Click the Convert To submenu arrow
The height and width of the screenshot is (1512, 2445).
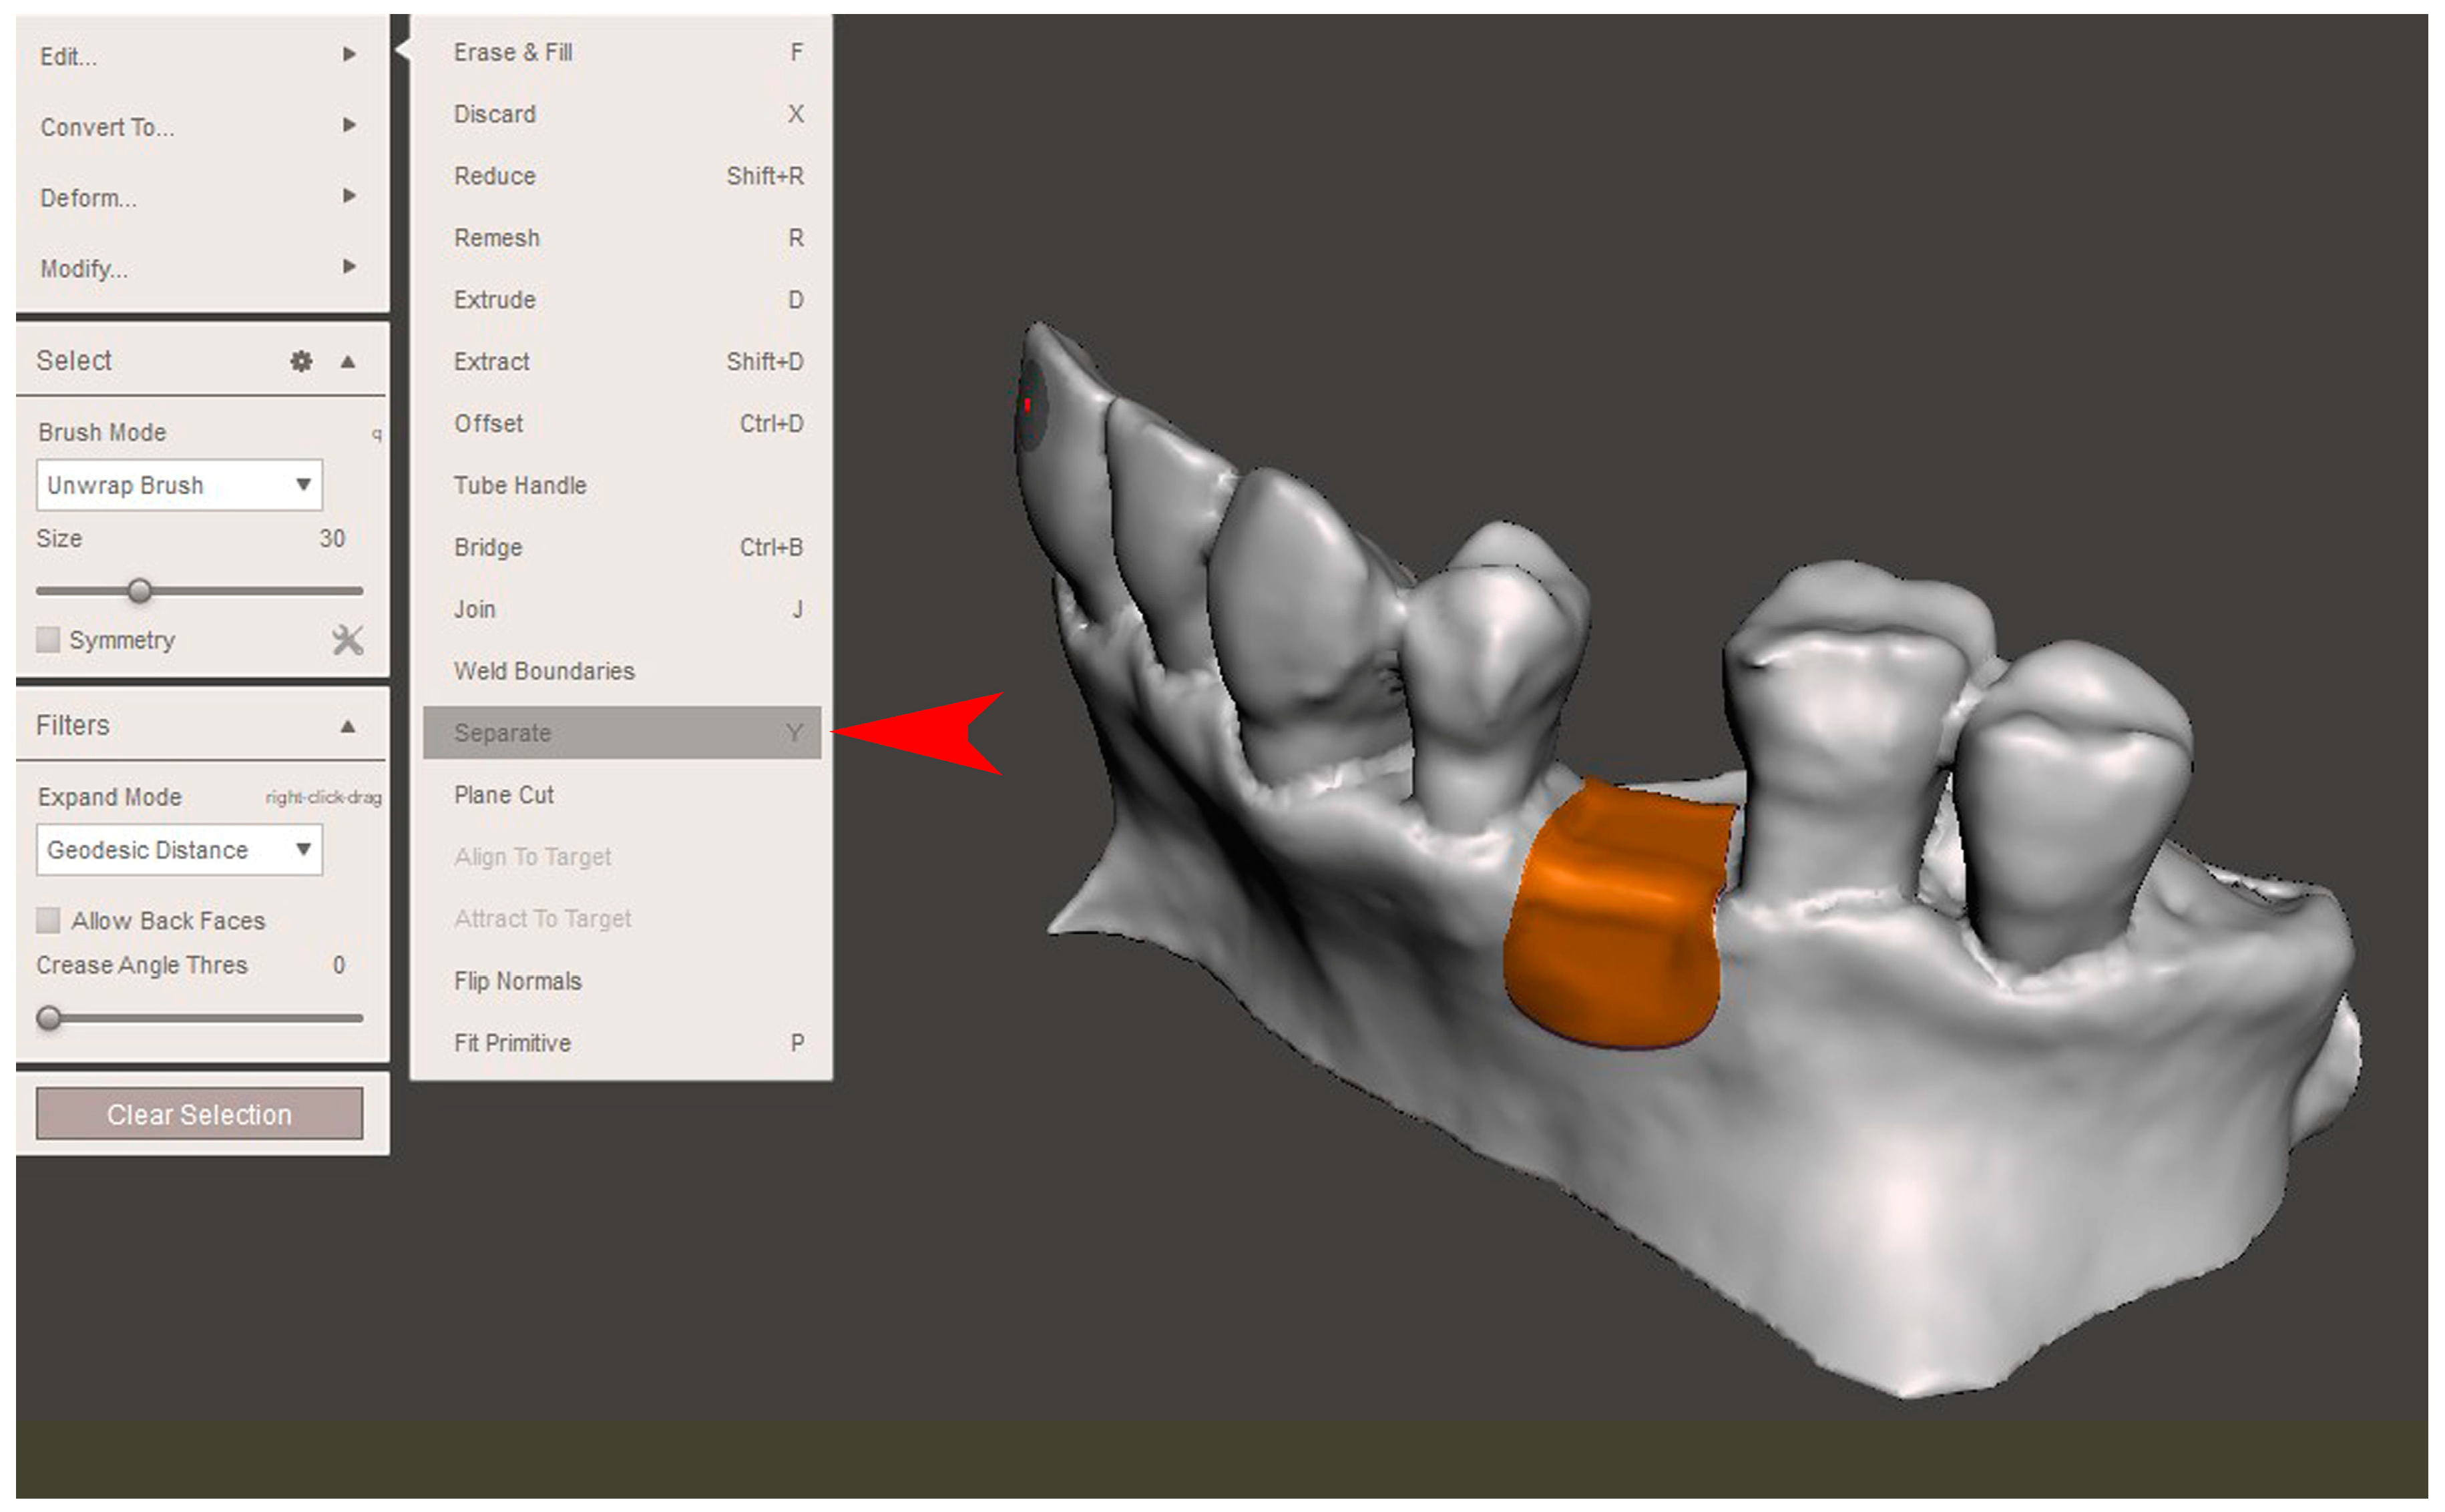(349, 125)
